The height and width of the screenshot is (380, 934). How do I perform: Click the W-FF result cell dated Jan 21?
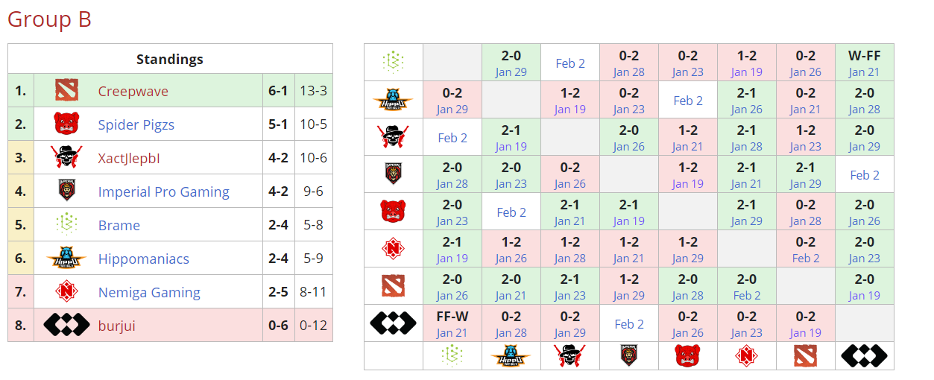tap(864, 63)
